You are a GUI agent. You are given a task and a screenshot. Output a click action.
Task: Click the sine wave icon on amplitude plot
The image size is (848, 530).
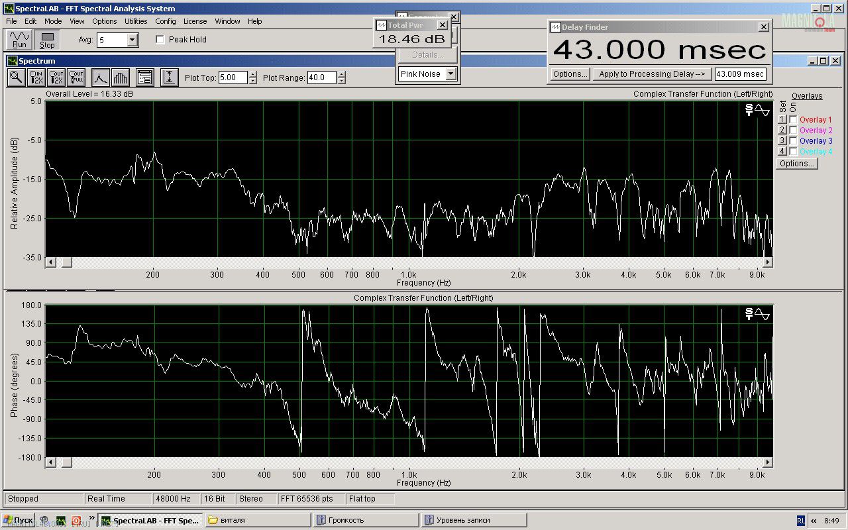763,110
